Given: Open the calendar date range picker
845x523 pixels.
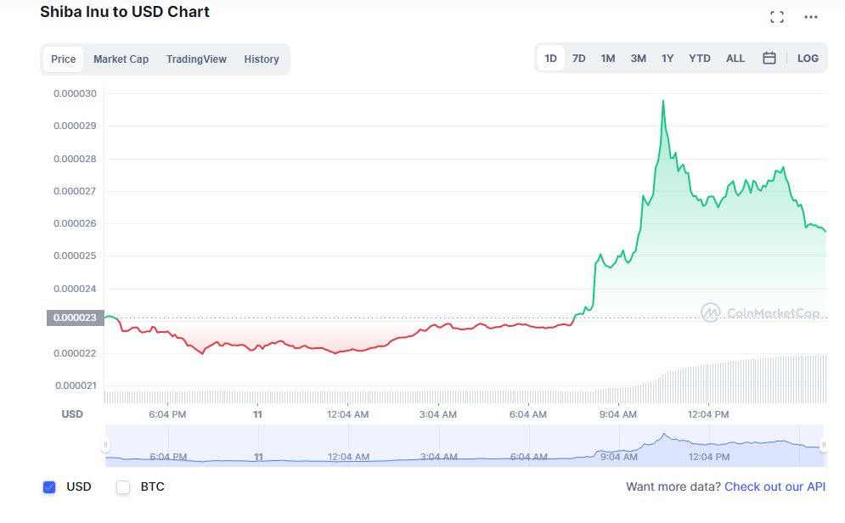Looking at the screenshot, I should 769,59.
